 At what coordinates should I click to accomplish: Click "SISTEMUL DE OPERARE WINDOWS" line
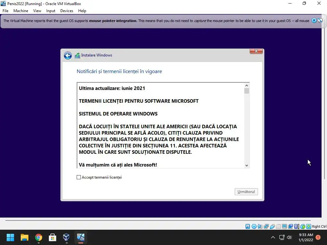[118, 114]
